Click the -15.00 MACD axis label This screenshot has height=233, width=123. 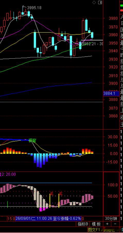click(112, 162)
